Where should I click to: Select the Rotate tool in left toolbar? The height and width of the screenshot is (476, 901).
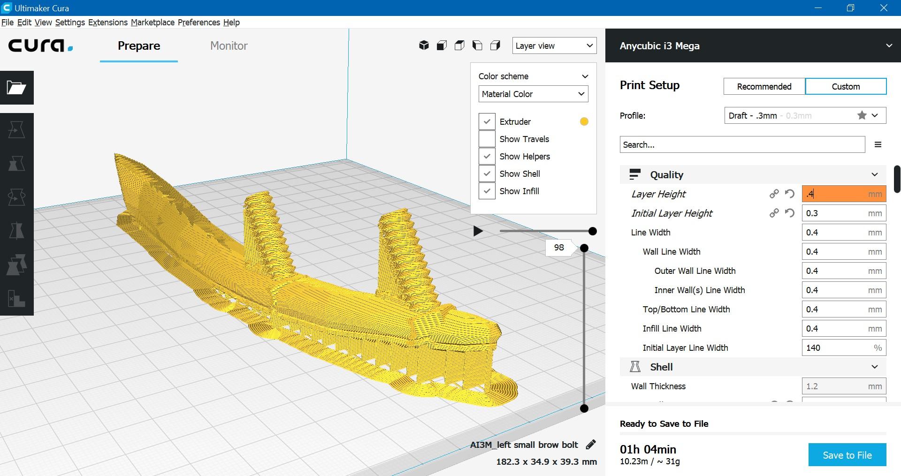click(x=16, y=197)
